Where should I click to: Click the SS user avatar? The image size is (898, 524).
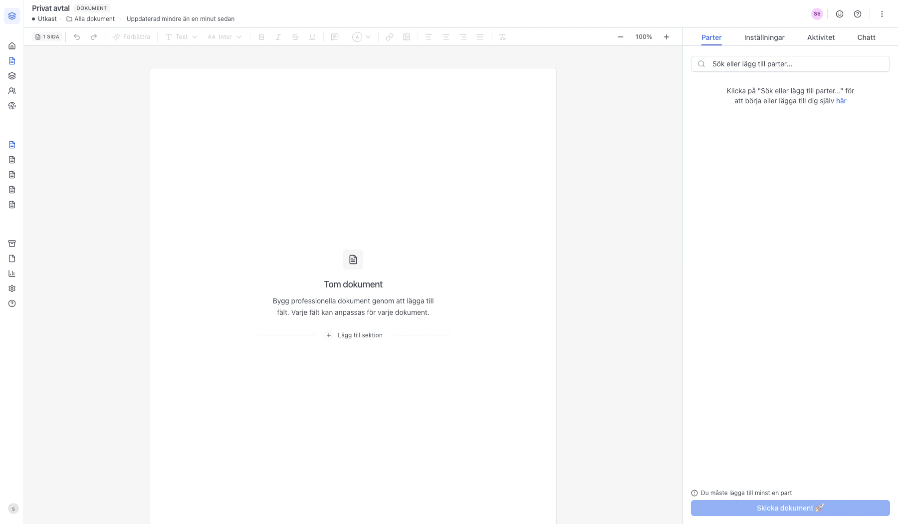817,14
